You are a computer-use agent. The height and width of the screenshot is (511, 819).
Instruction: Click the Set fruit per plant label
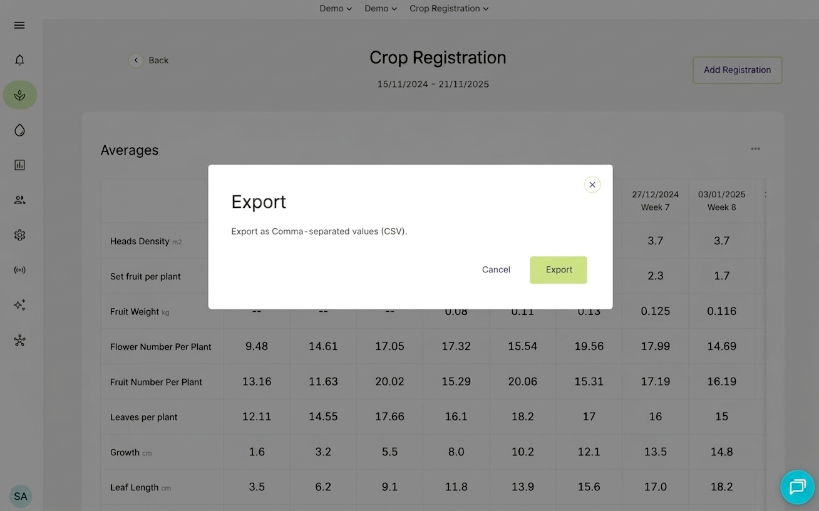(145, 276)
